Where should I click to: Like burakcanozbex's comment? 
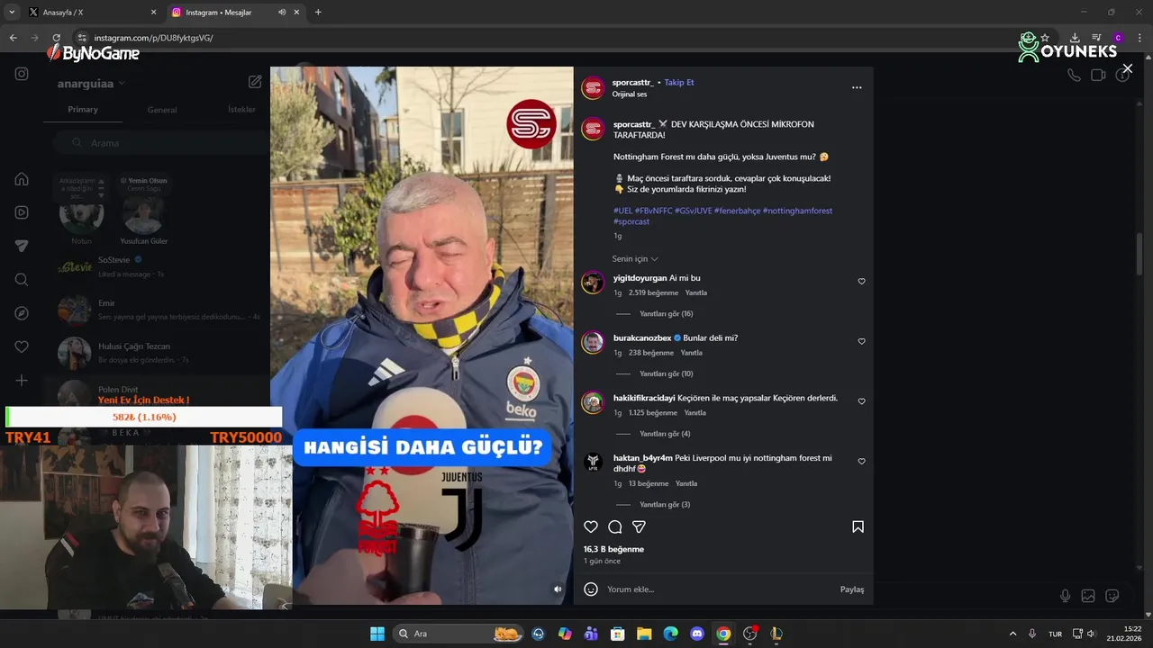[x=861, y=342]
